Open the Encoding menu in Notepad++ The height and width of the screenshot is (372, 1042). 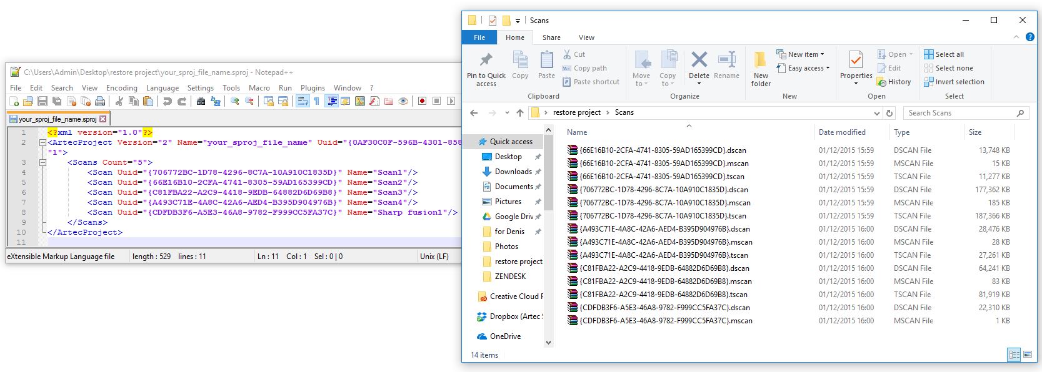pos(121,88)
